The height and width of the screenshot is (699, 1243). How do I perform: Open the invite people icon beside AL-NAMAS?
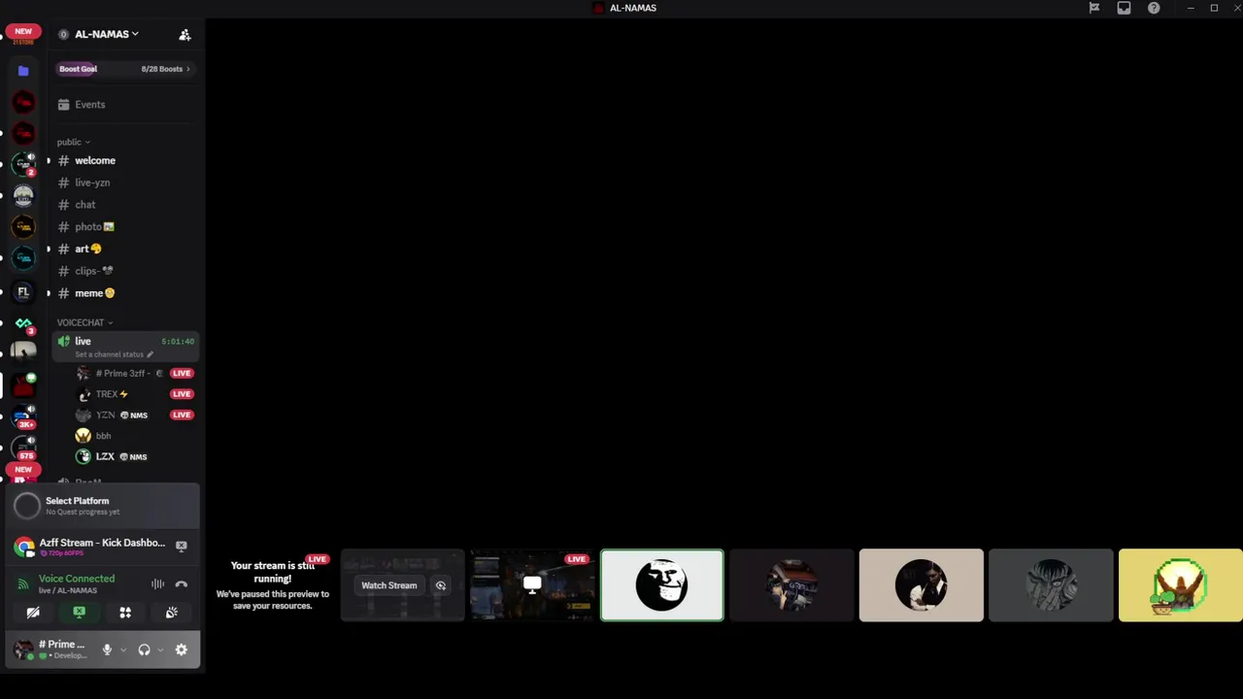[185, 35]
